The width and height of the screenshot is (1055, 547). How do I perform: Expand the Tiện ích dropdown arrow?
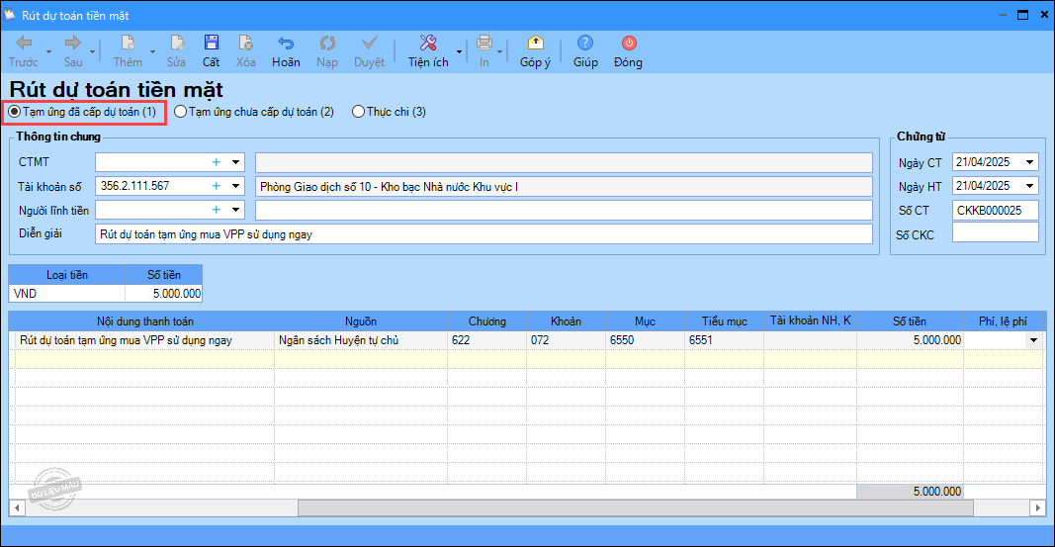click(460, 51)
